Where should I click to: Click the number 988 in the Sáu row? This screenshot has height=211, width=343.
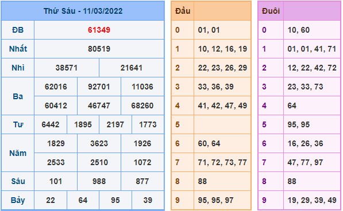[99, 181]
